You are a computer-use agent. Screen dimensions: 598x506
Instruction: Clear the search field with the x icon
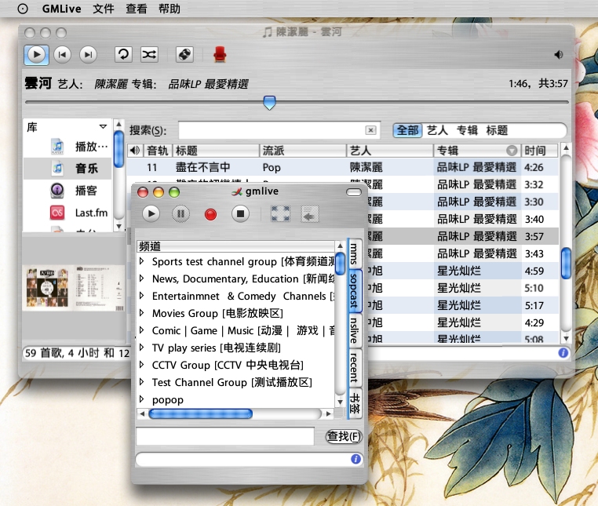tap(370, 130)
